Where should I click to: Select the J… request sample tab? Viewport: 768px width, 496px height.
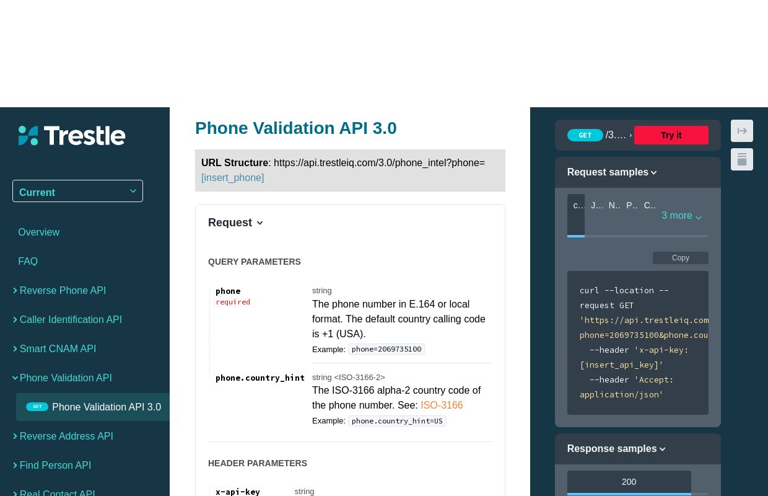tap(596, 205)
